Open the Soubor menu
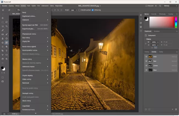This screenshot has width=179, height=116. (x=5, y=6)
